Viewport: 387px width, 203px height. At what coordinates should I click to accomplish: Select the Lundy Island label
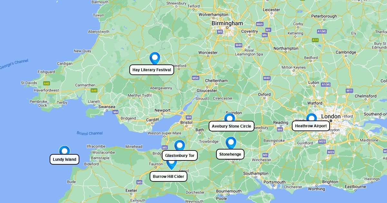pyautogui.click(x=64, y=159)
